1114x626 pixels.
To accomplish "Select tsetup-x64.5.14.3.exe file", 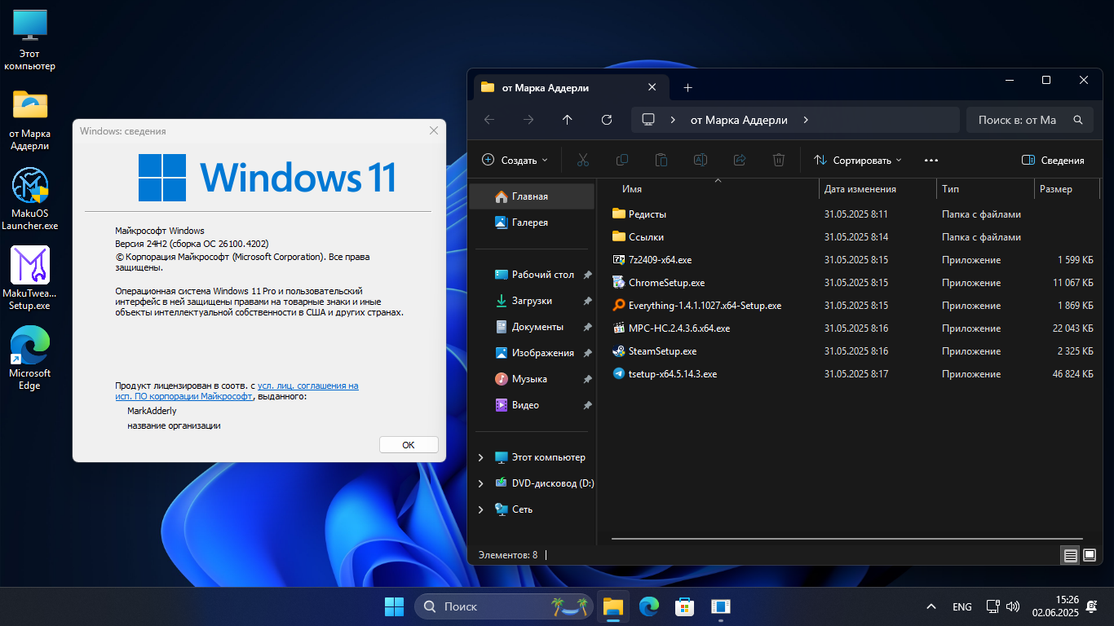I will 851,374.
